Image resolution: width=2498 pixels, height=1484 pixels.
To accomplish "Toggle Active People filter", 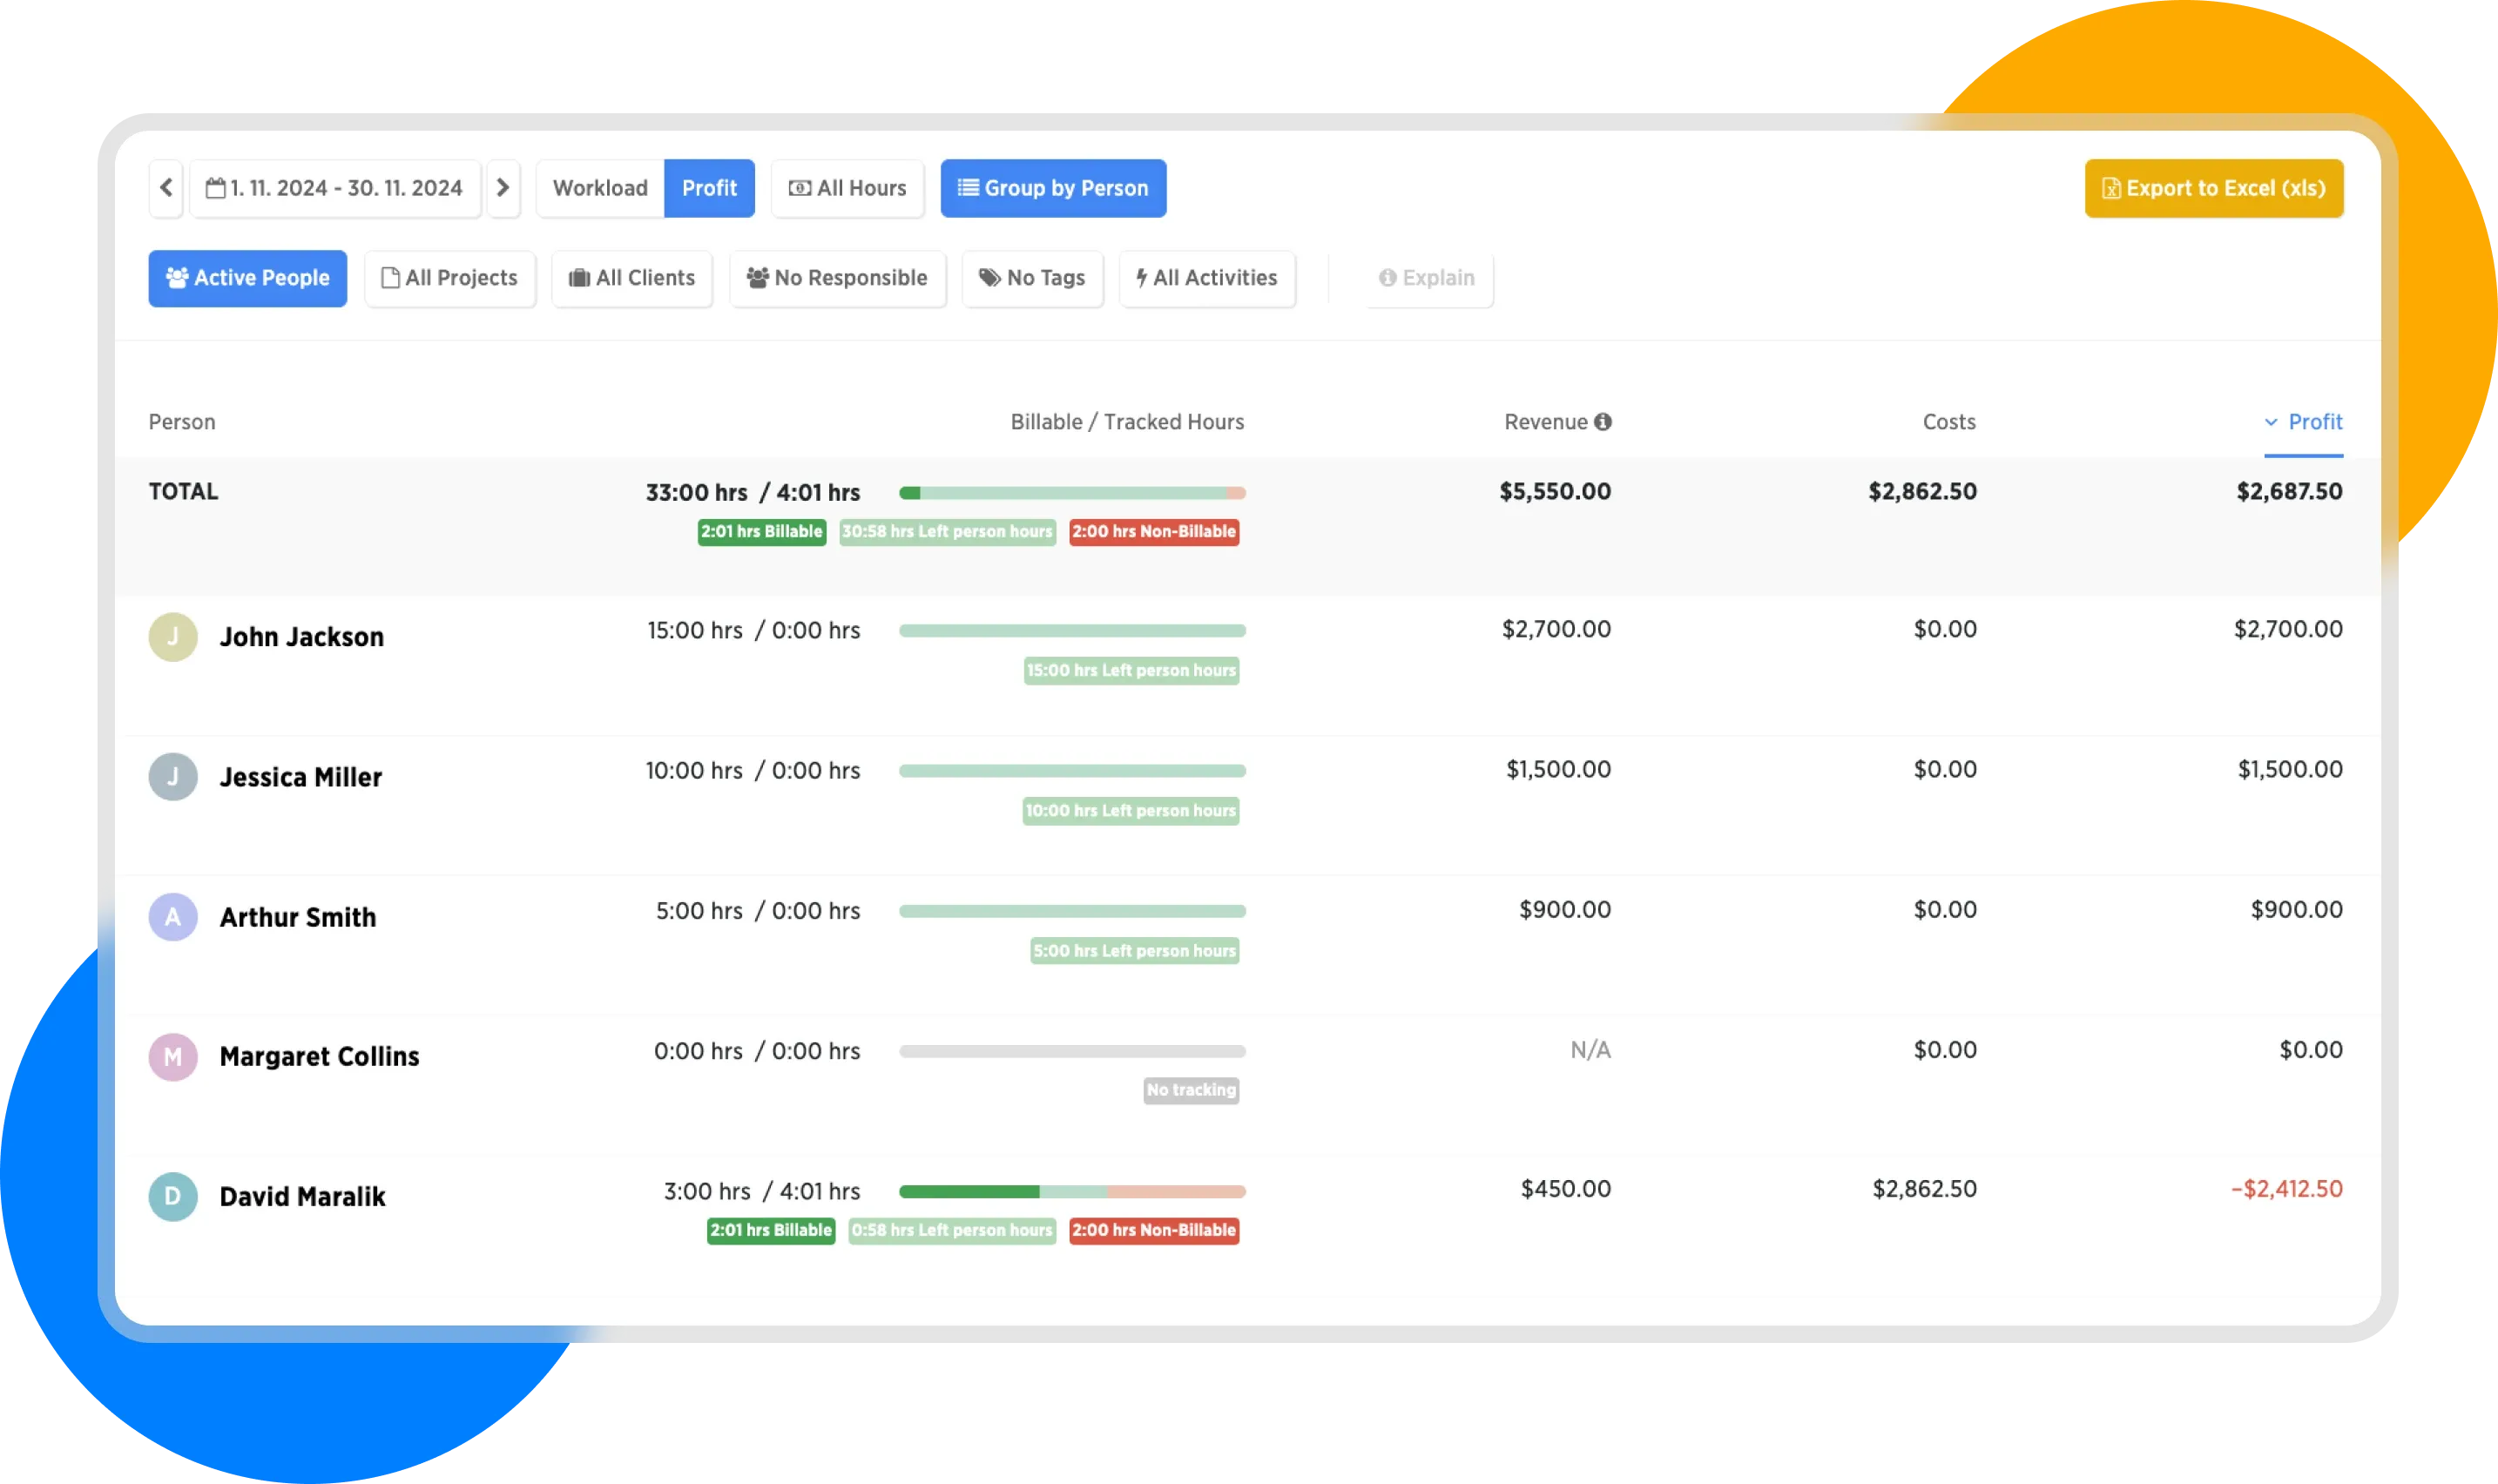I will (247, 278).
